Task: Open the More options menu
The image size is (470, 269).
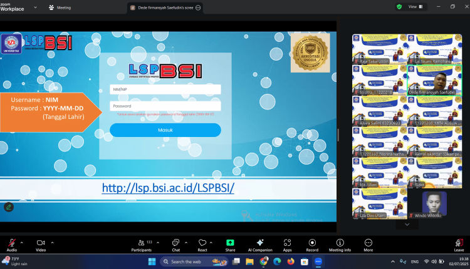Action: click(x=368, y=245)
